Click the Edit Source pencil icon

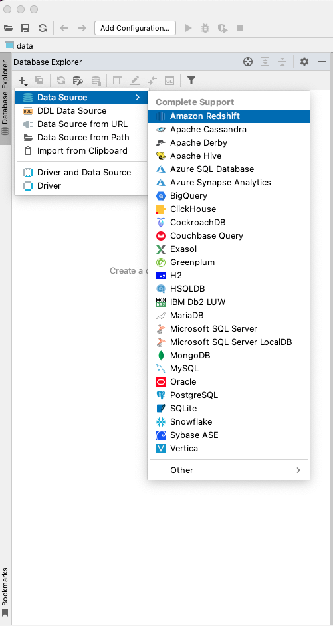(x=135, y=80)
